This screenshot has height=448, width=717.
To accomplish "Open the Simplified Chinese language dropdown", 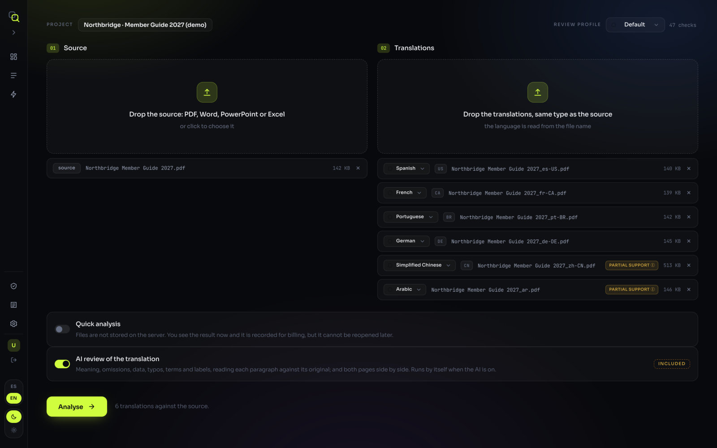I will pyautogui.click(x=419, y=265).
